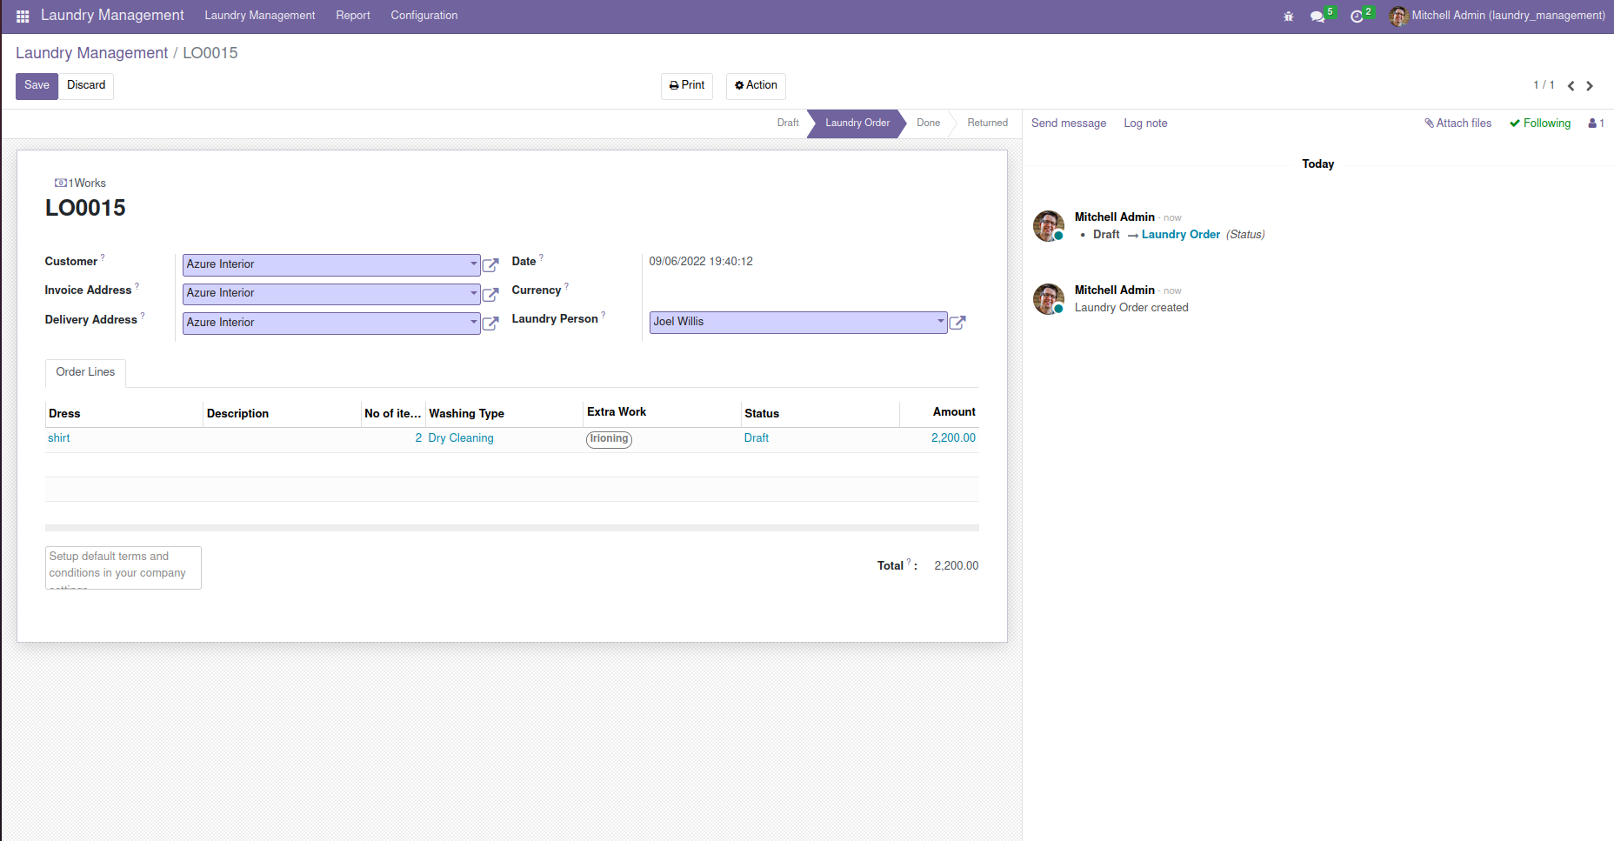This screenshot has height=841, width=1614.
Task: Open Customer external link icon
Action: [490, 265]
